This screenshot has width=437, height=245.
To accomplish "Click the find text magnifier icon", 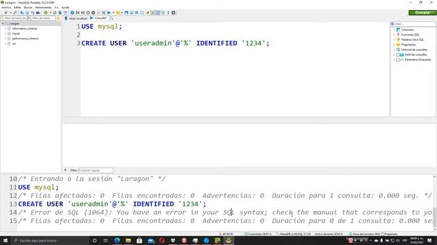I will point(137,13).
